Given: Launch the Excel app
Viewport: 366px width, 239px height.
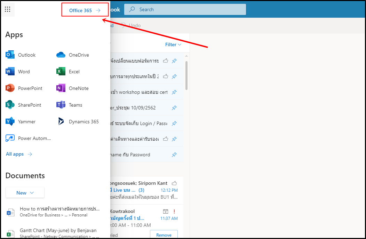Looking at the screenshot, I should 68,72.
